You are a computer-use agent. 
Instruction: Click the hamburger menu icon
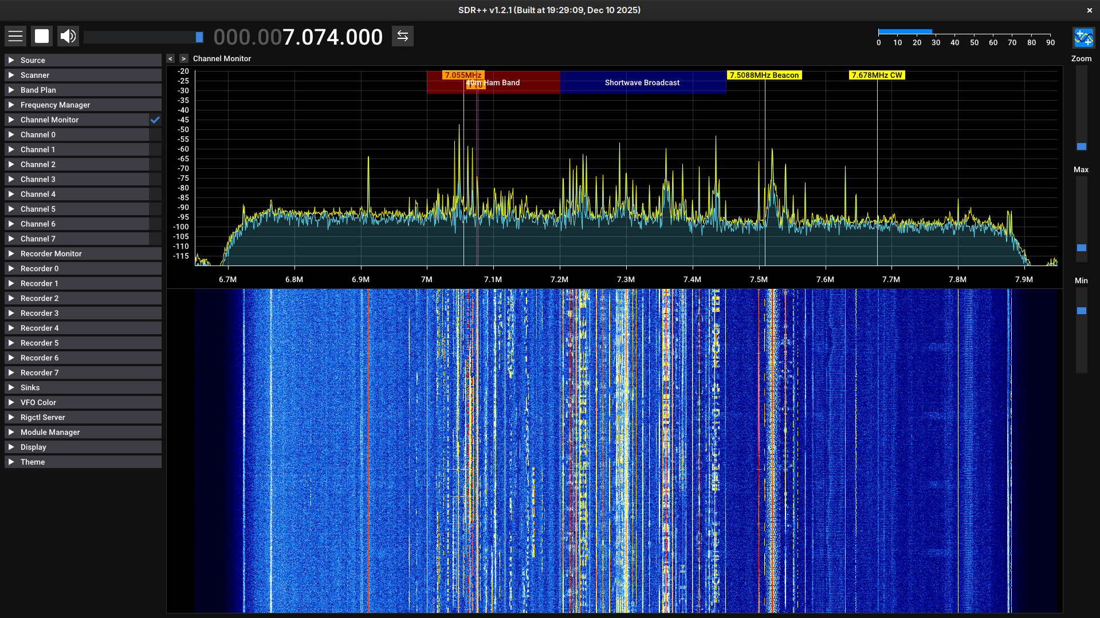point(15,37)
